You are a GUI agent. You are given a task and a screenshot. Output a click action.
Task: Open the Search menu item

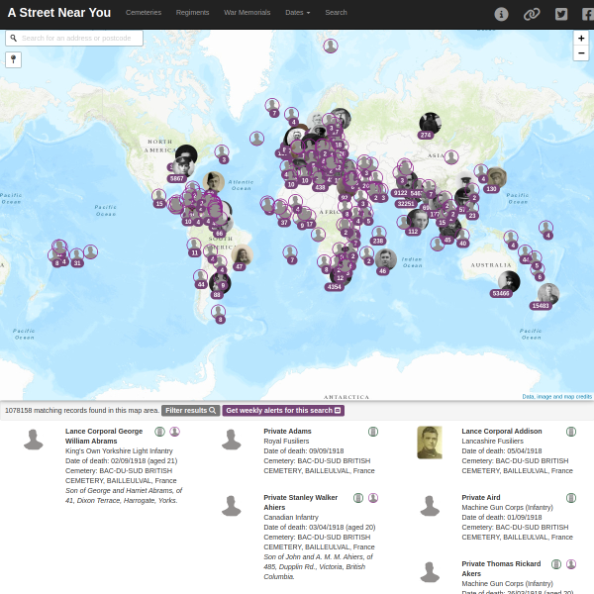coord(336,13)
